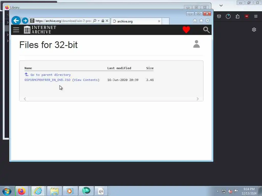
Task: Click the Firefox circular progress toolbar icon
Action: coord(228,16)
